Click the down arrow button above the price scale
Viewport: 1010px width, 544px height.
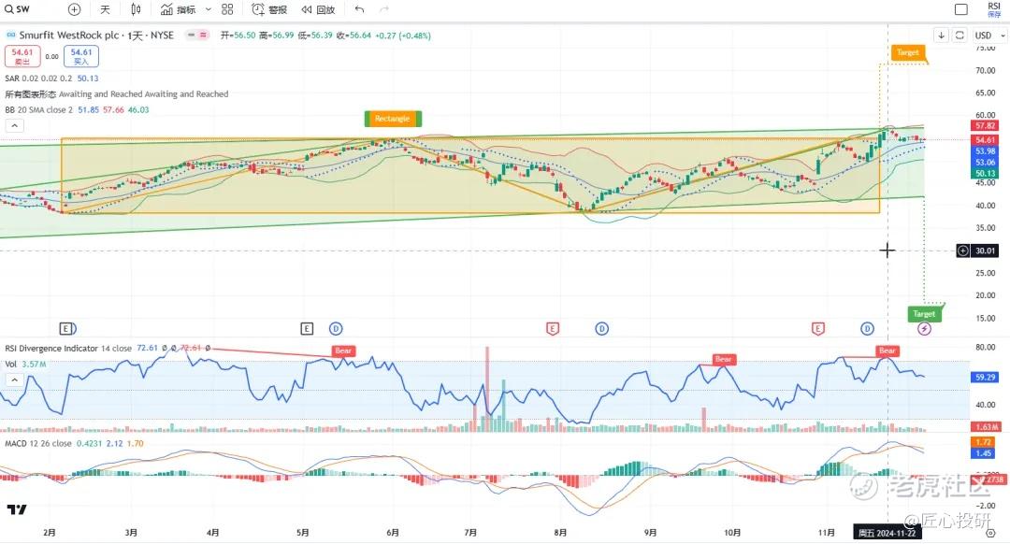(x=941, y=35)
